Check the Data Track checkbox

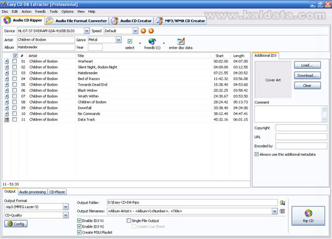coord(14,119)
